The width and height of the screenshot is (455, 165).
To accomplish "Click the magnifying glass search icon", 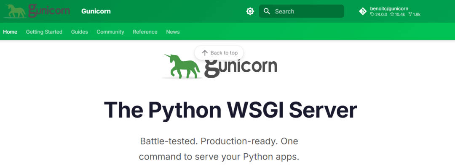I will [x=267, y=11].
